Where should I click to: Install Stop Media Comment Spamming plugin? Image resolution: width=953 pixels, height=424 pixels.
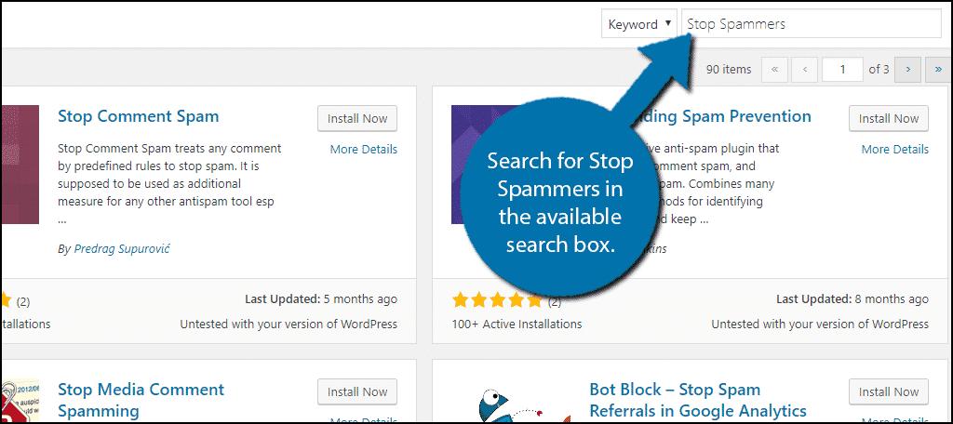[x=357, y=391]
